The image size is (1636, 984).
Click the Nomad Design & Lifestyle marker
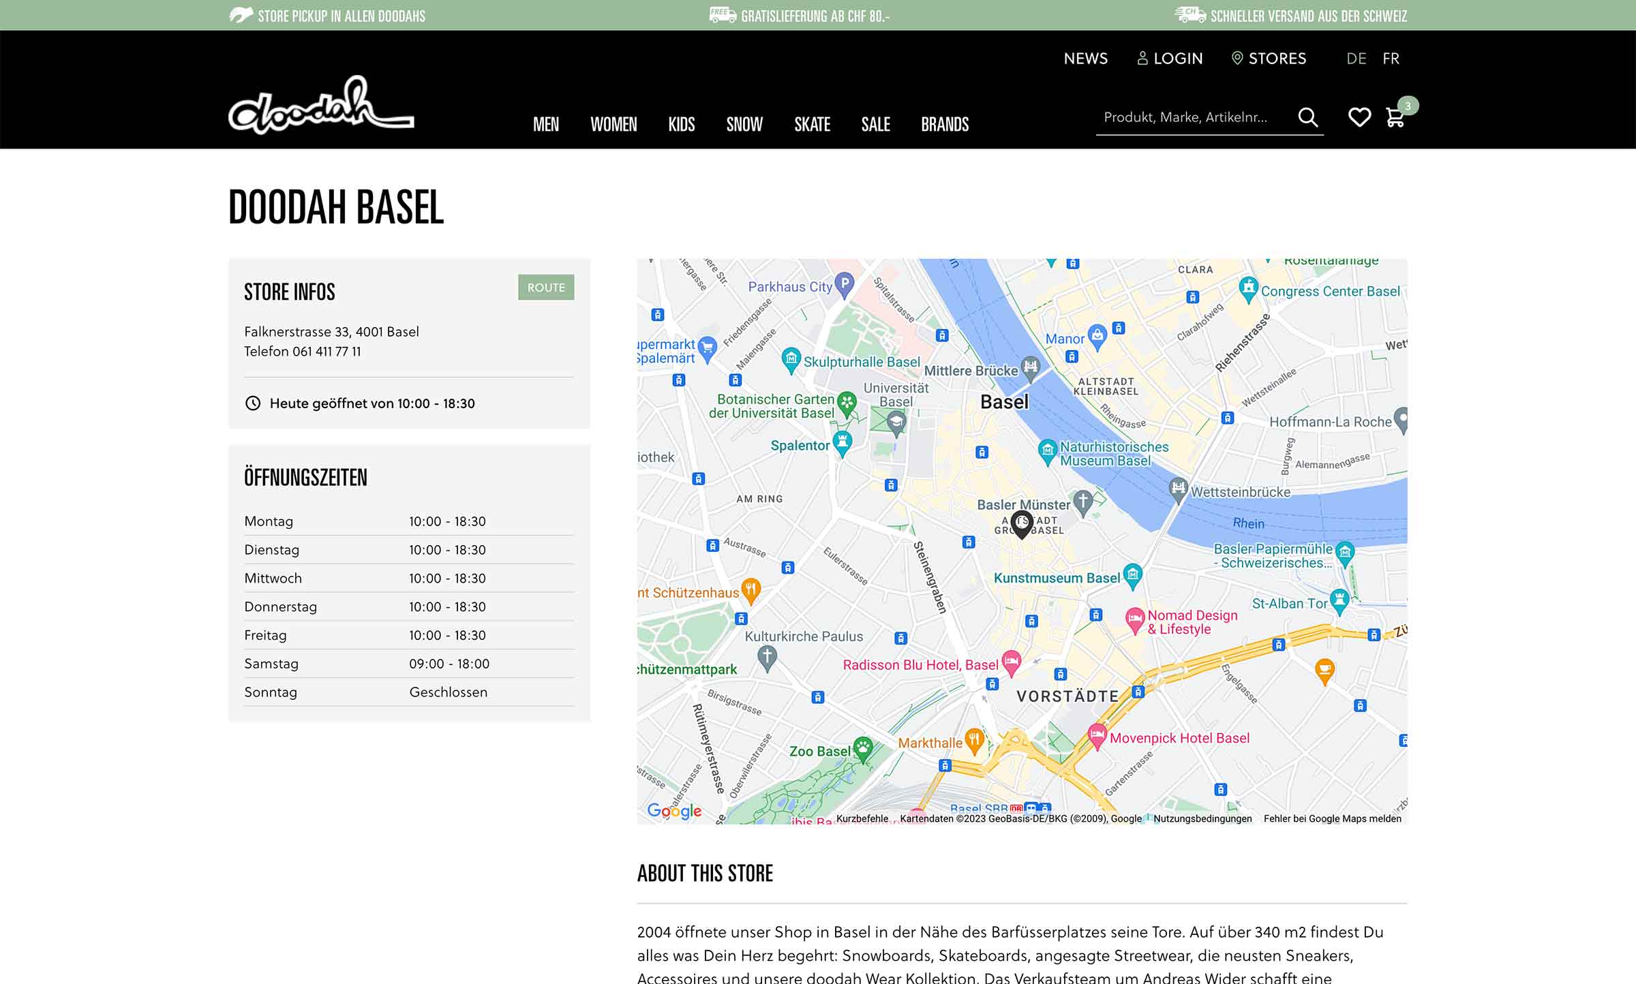pos(1134,621)
